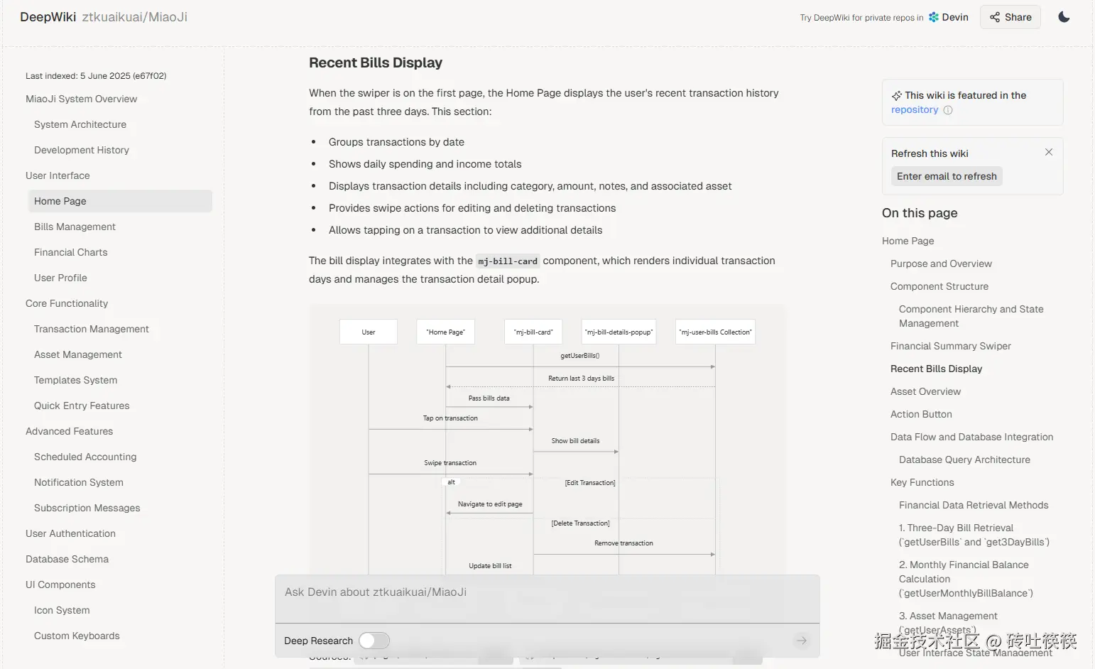Open System Architecture in sidebar
This screenshot has height=669, width=1095.
(x=80, y=124)
